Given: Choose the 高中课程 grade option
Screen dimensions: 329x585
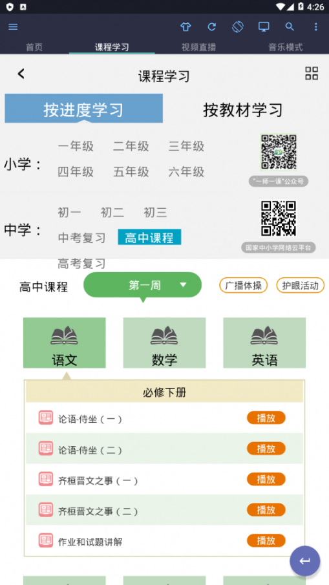Looking at the screenshot, I should (x=149, y=237).
